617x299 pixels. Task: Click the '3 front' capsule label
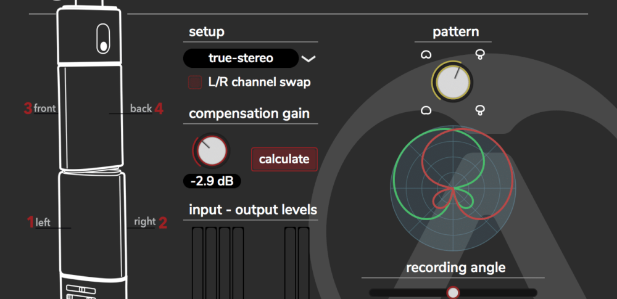click(40, 108)
